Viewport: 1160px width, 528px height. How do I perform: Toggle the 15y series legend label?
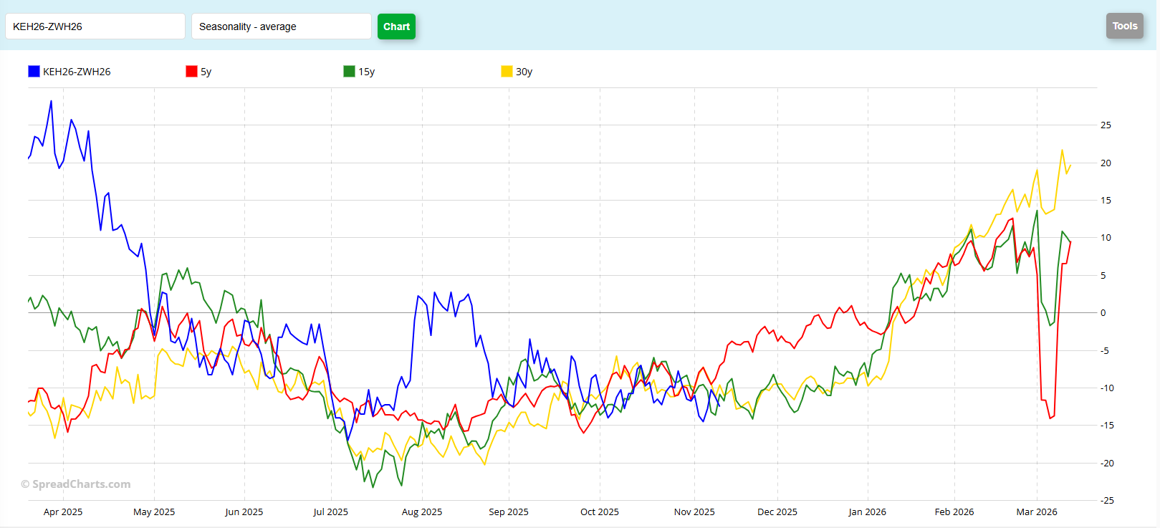(x=367, y=72)
